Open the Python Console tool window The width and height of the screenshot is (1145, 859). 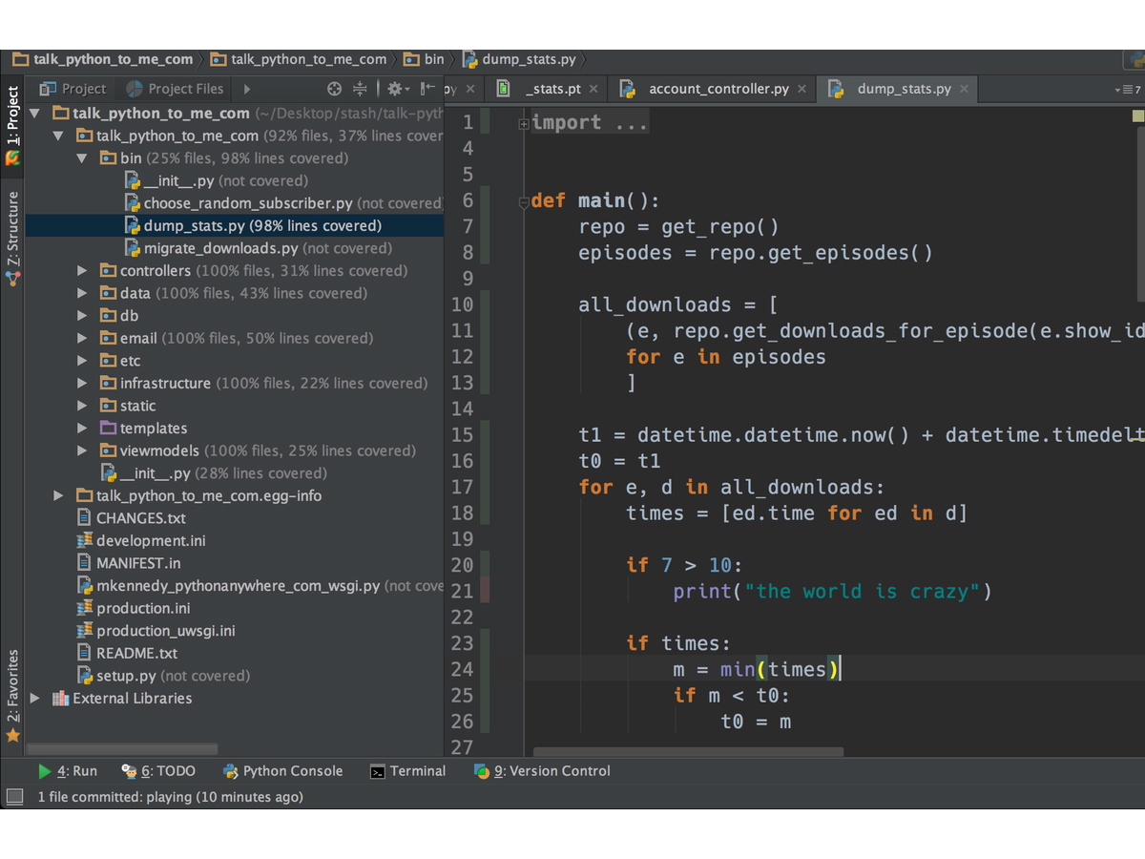(282, 771)
